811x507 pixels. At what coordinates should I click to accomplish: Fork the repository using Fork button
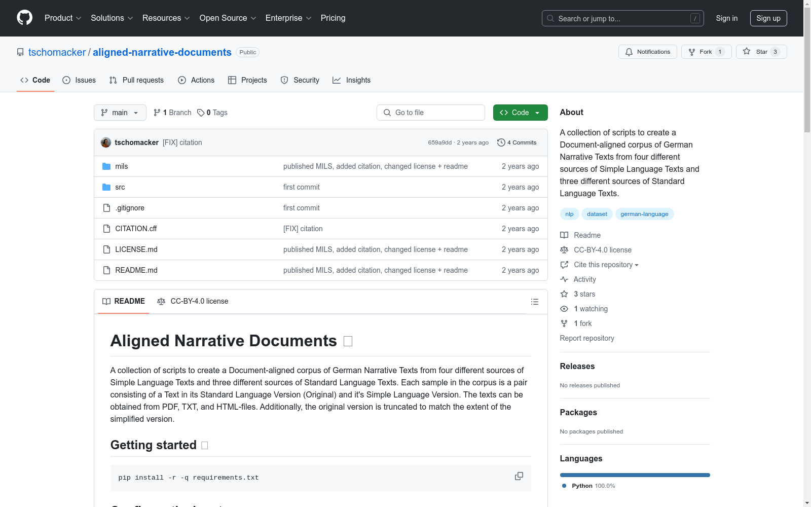(x=706, y=52)
